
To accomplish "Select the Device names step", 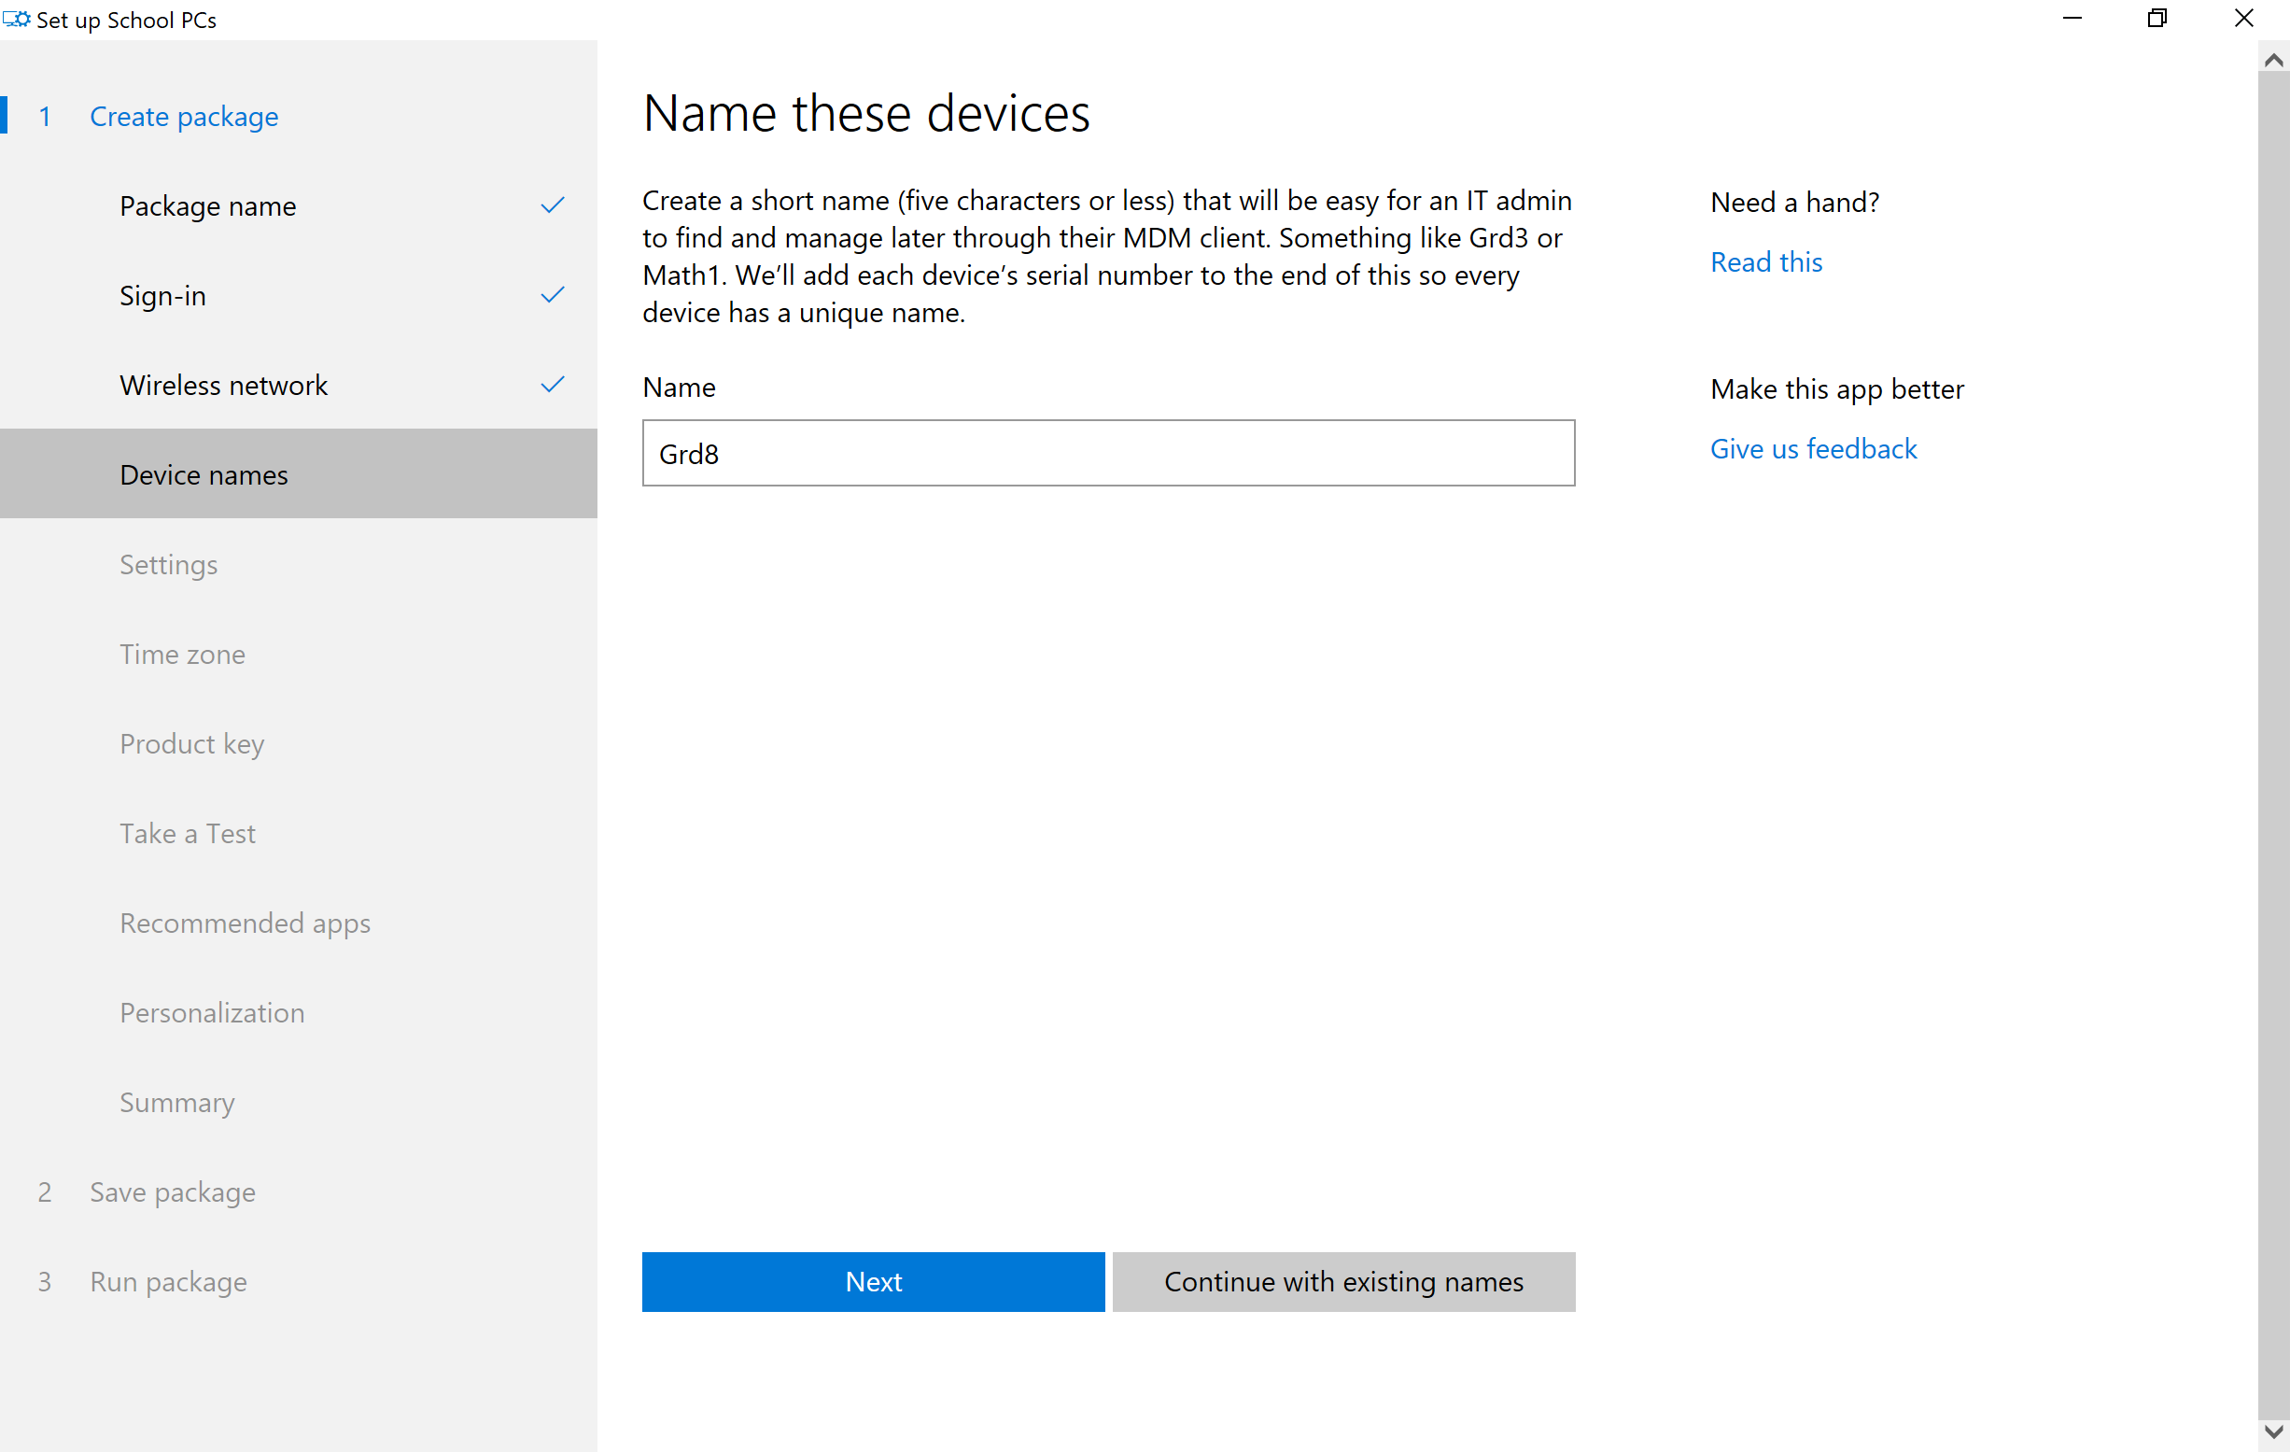I will (x=204, y=474).
